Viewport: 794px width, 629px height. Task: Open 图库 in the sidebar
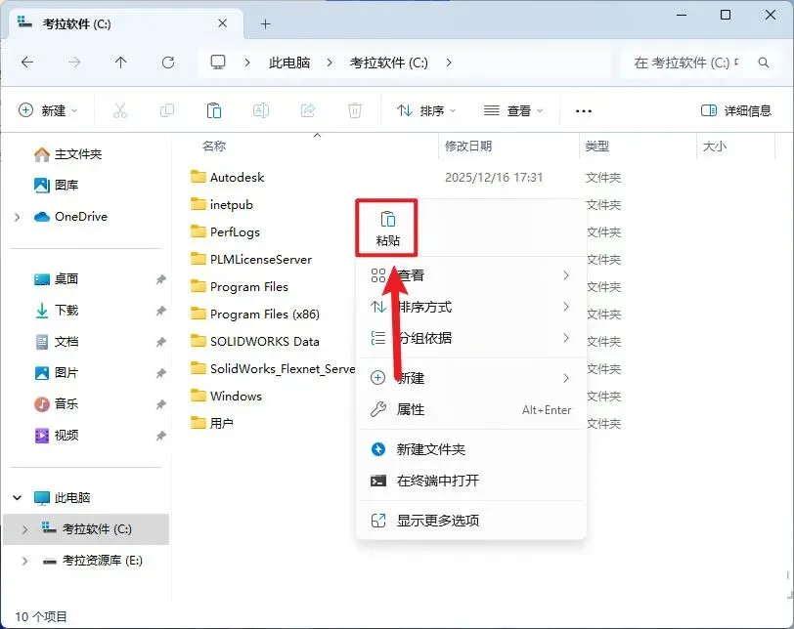(57, 185)
